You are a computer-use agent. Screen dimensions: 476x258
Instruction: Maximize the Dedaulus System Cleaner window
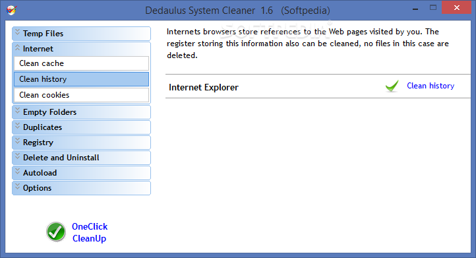tap(433, 8)
